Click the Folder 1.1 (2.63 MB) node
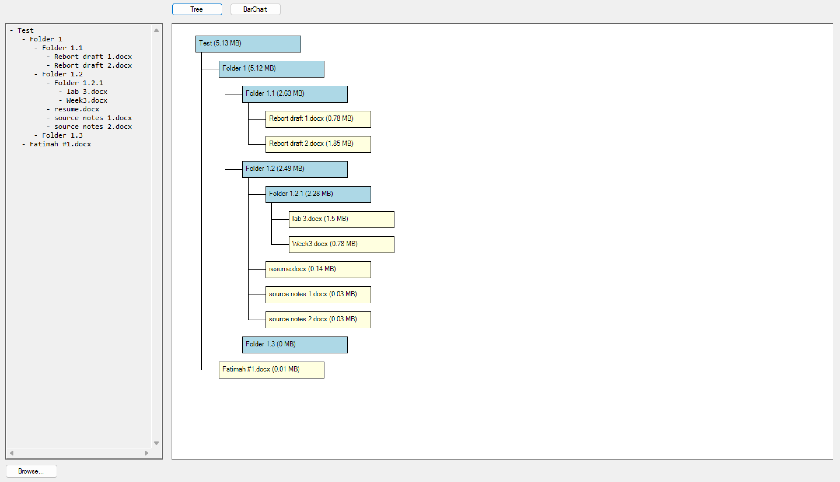 click(x=294, y=94)
